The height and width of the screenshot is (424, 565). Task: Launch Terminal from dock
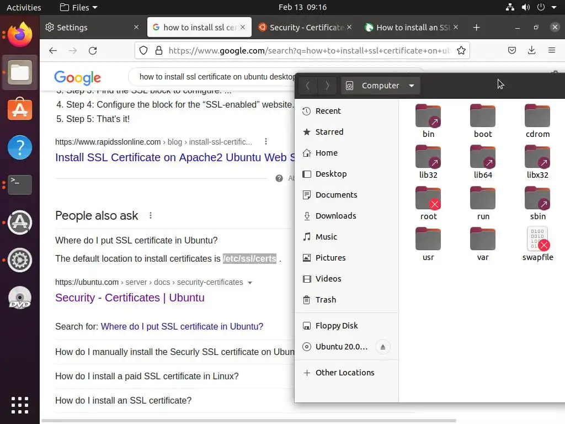[x=20, y=184]
